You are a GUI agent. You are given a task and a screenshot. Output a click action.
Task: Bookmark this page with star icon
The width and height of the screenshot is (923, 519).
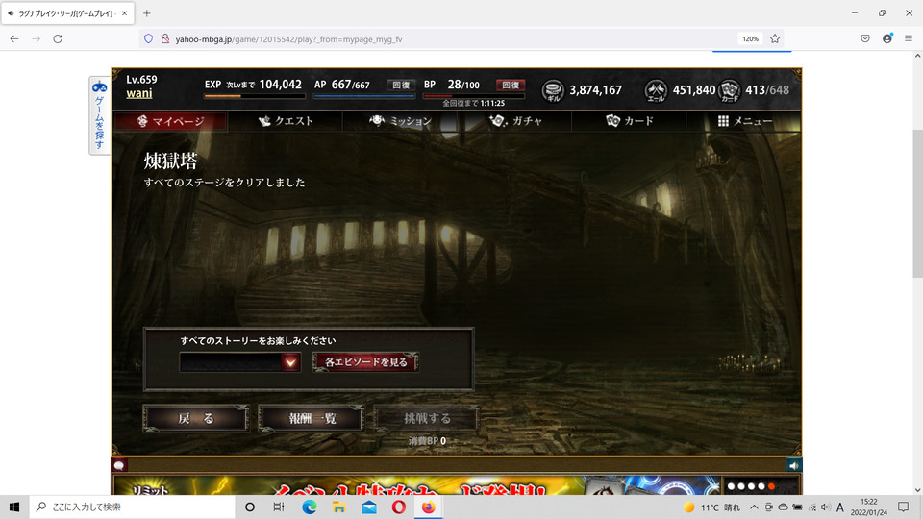[x=775, y=38]
